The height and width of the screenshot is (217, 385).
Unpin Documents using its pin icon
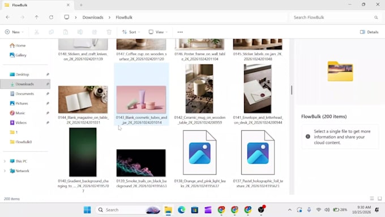click(48, 93)
